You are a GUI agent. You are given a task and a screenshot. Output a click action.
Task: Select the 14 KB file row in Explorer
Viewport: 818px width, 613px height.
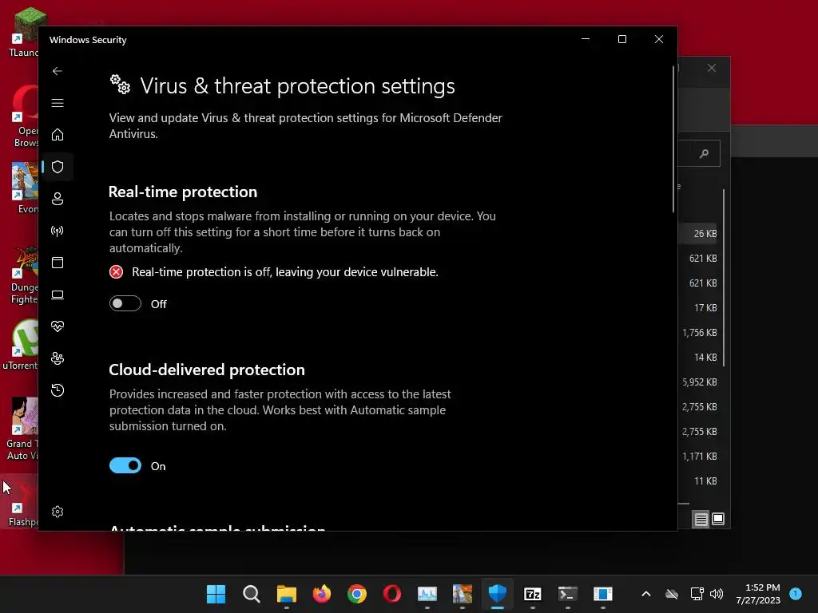[700, 358]
